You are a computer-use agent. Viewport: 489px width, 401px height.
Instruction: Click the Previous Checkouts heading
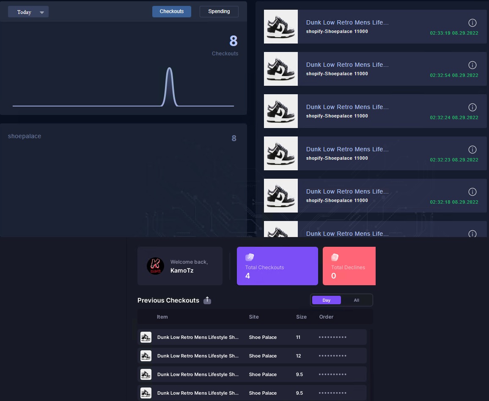[x=168, y=300]
